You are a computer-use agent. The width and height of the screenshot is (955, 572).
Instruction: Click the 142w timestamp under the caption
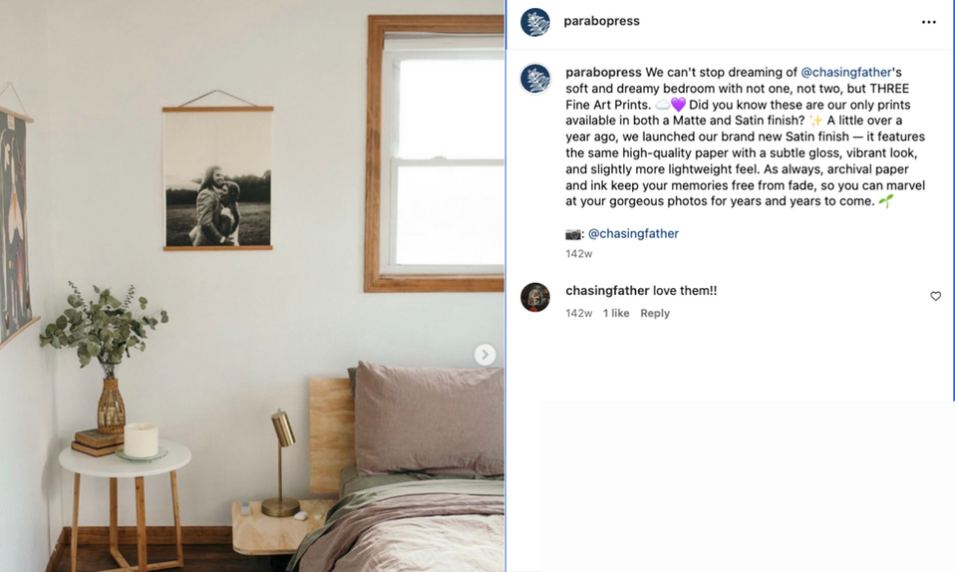pyautogui.click(x=578, y=253)
